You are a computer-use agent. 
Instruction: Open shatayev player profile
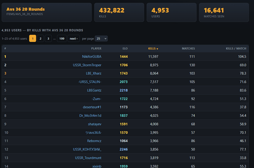(94, 124)
